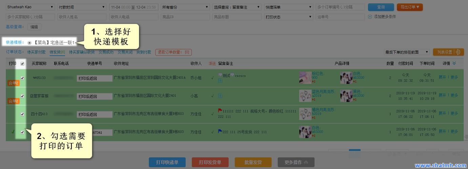Click the blue flag icon in remarks
Viewport: 468px width, 169px height.
click(220, 131)
